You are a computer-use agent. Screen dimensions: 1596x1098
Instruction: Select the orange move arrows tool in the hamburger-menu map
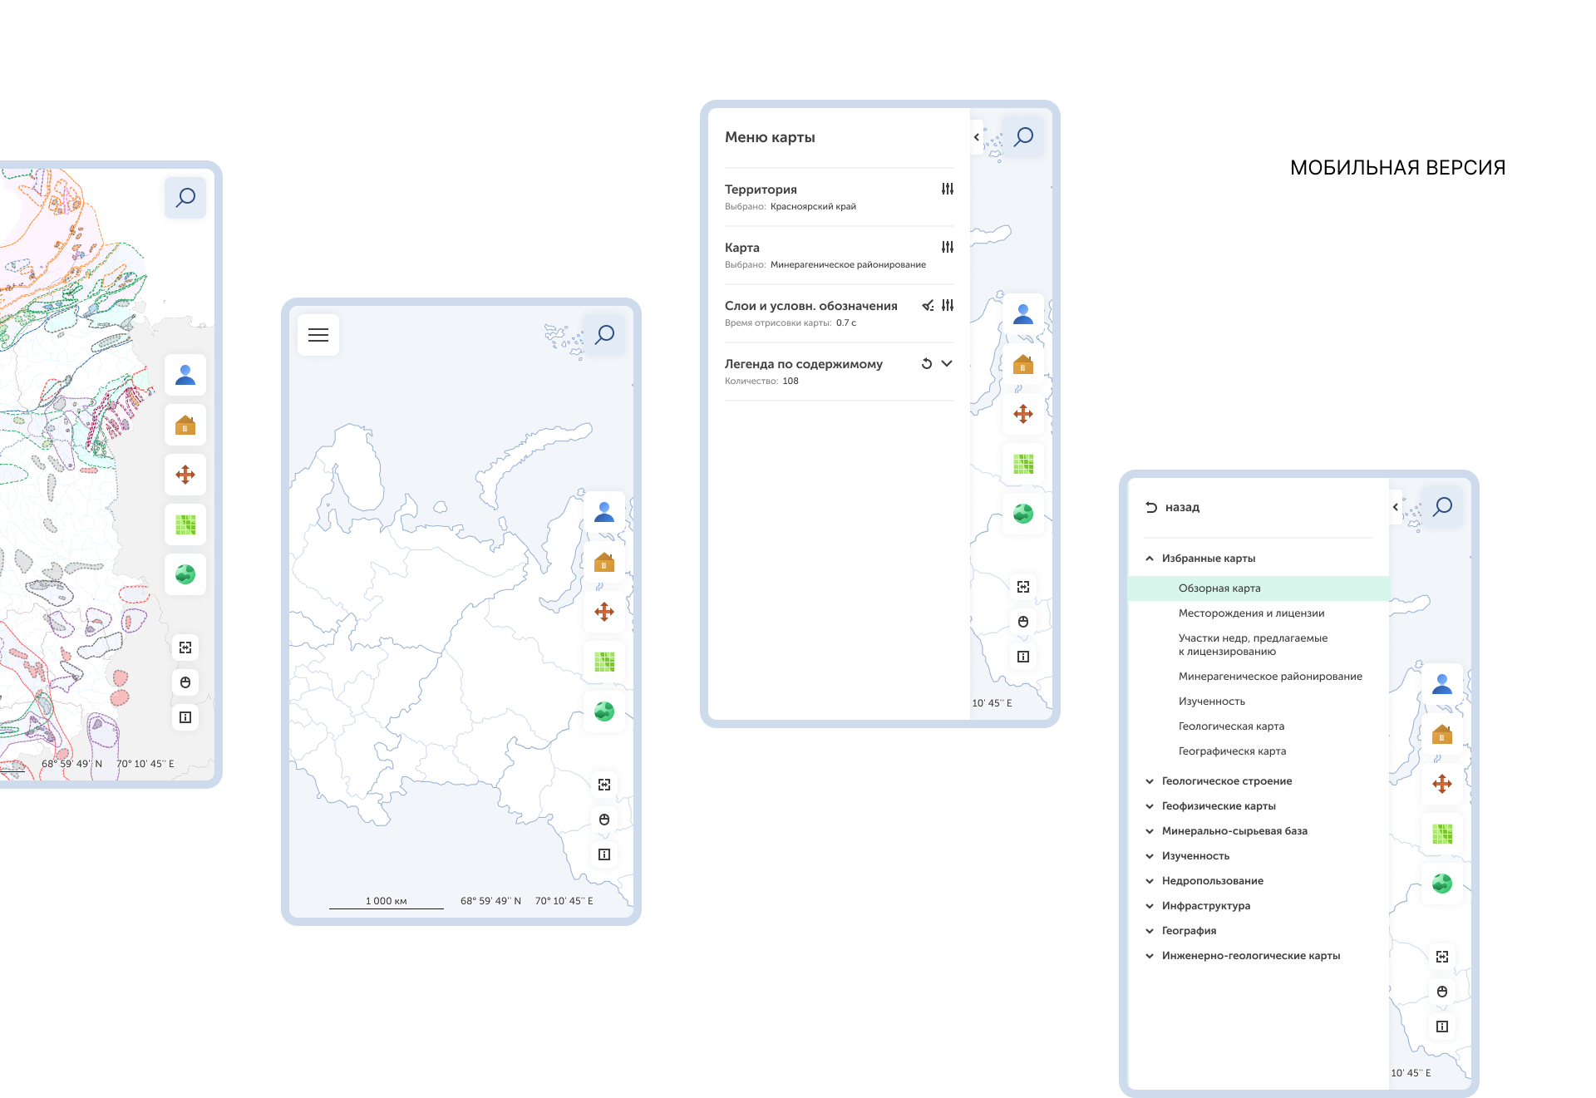point(604,612)
